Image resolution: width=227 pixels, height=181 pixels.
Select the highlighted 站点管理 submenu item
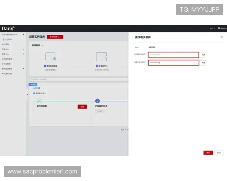(x=8, y=39)
